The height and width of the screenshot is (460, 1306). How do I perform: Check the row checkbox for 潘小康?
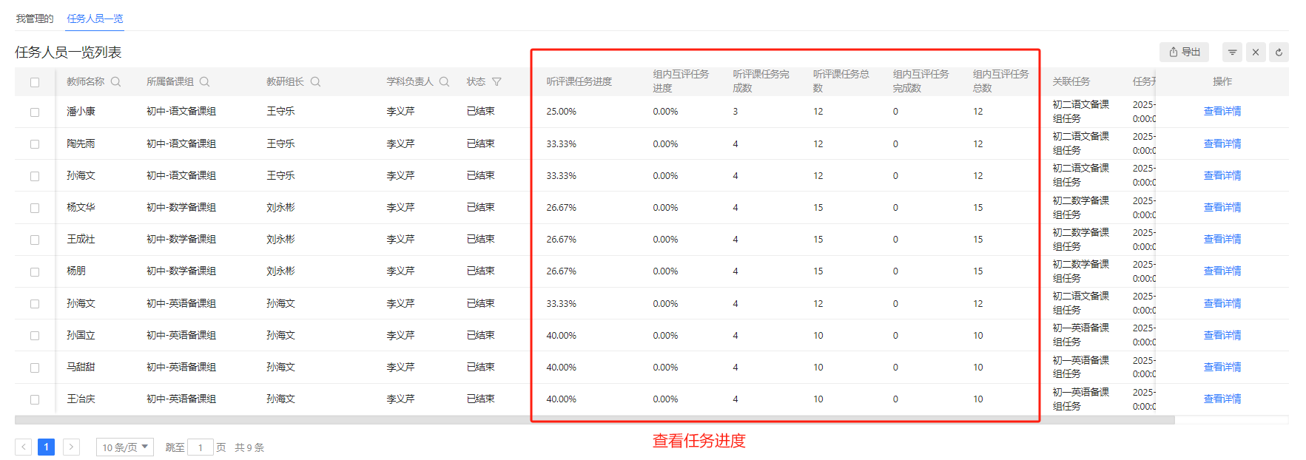pos(35,112)
